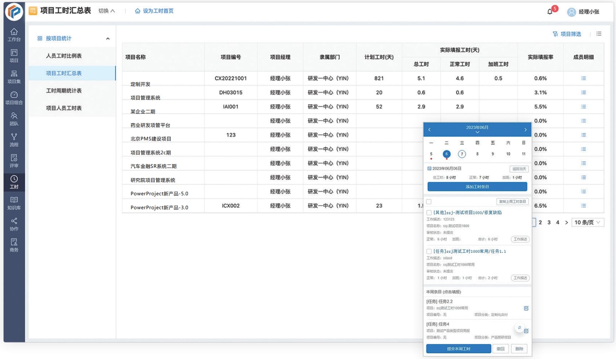Viewport: 616px width, 359px height.
Task: Open 工时周期统计表 menu item
Action: pos(64,91)
